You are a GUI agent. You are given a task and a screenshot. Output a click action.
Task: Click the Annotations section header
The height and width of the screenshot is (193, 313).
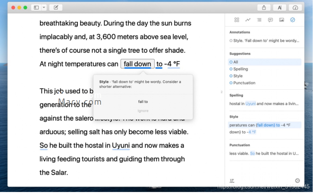[x=239, y=32]
